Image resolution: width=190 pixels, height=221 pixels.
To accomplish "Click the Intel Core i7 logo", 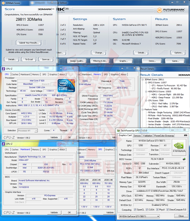I will [x=66, y=86].
